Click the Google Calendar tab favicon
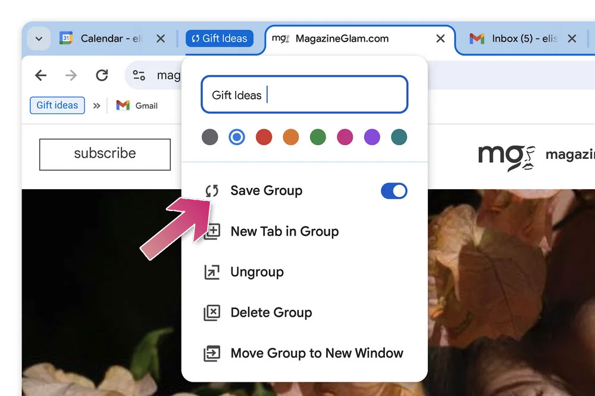This screenshot has height=396, width=595. [x=66, y=38]
